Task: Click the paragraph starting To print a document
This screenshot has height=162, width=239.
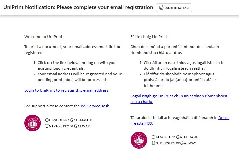Action: click(x=73, y=50)
